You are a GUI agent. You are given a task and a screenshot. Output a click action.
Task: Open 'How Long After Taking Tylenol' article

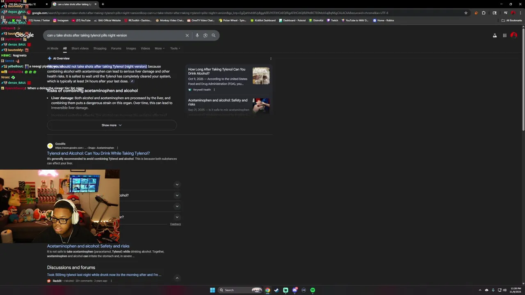click(x=217, y=71)
